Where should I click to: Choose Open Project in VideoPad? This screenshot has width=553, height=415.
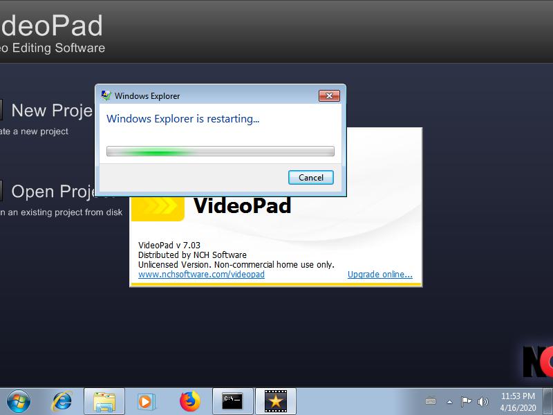coord(53,192)
